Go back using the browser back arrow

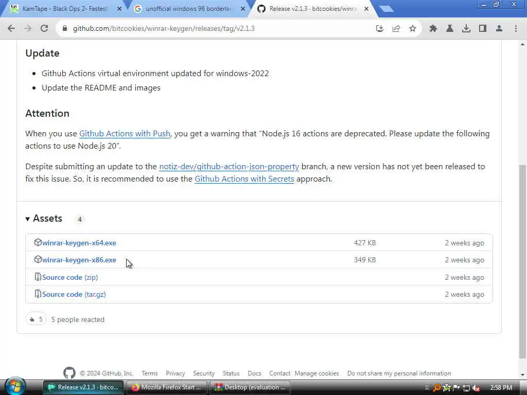click(11, 29)
